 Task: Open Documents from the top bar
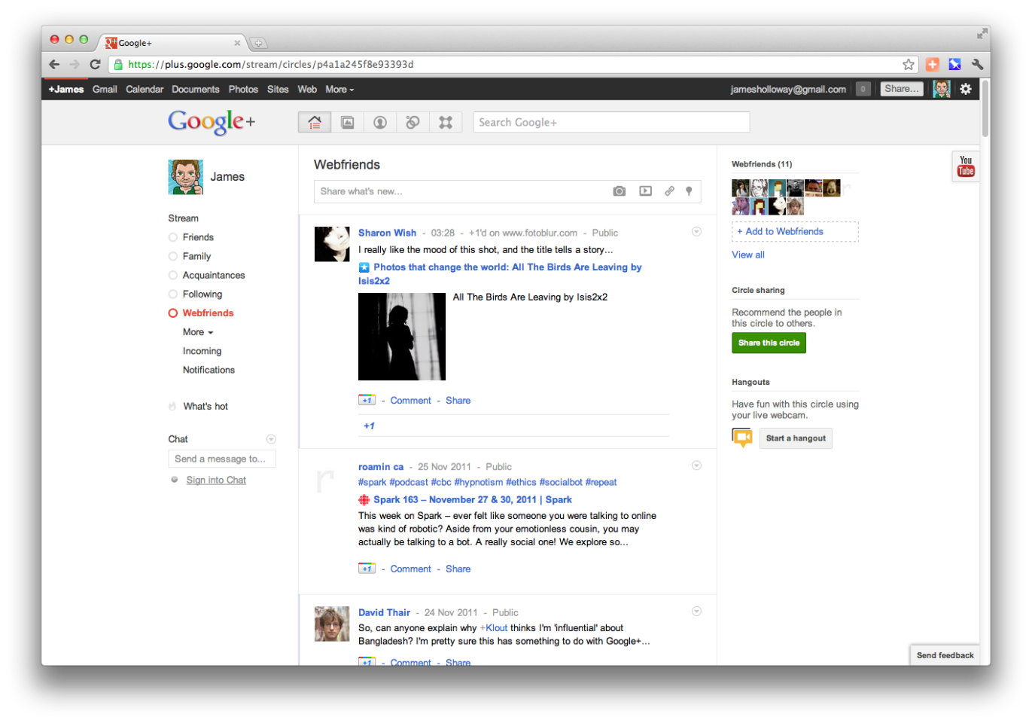pyautogui.click(x=196, y=89)
